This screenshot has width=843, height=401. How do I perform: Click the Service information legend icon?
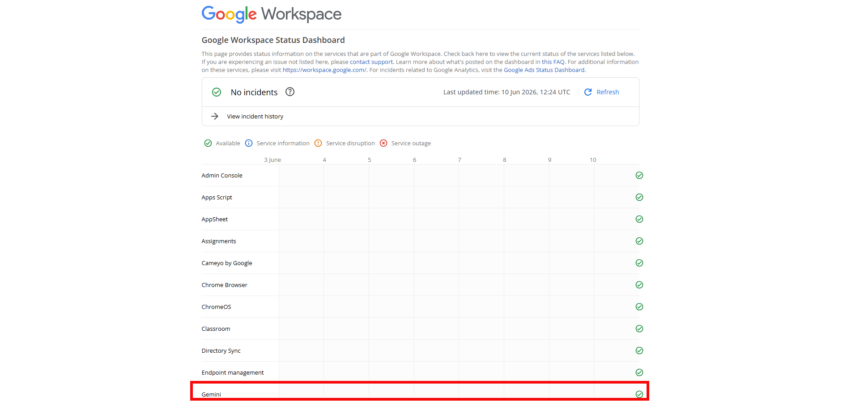pyautogui.click(x=249, y=143)
